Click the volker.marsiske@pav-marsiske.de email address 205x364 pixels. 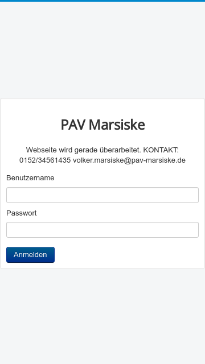point(129,160)
